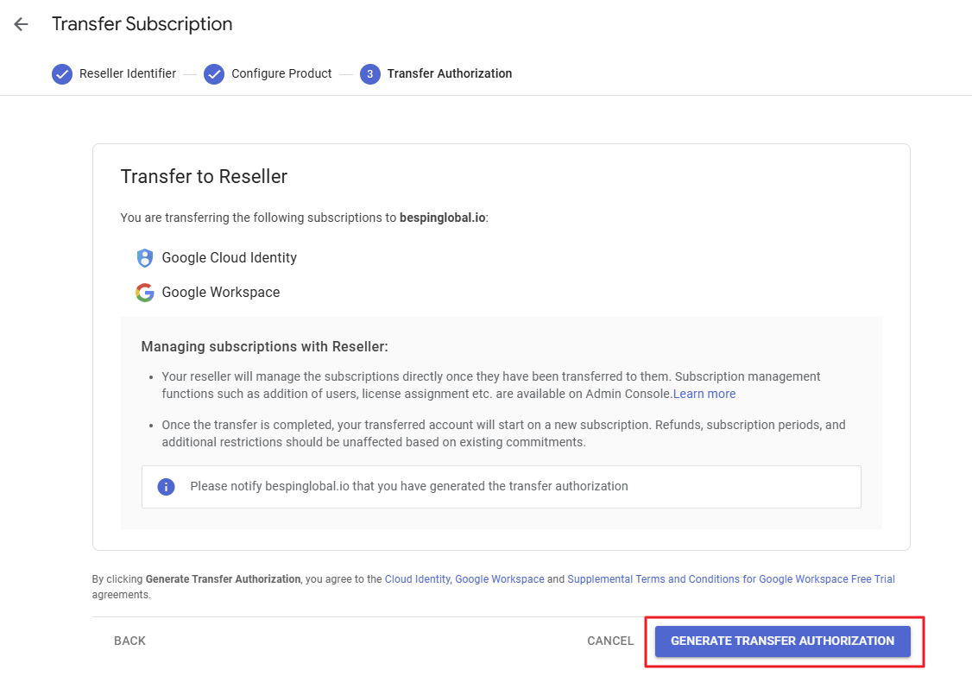Go to the Reseller Identifier step label

[128, 73]
